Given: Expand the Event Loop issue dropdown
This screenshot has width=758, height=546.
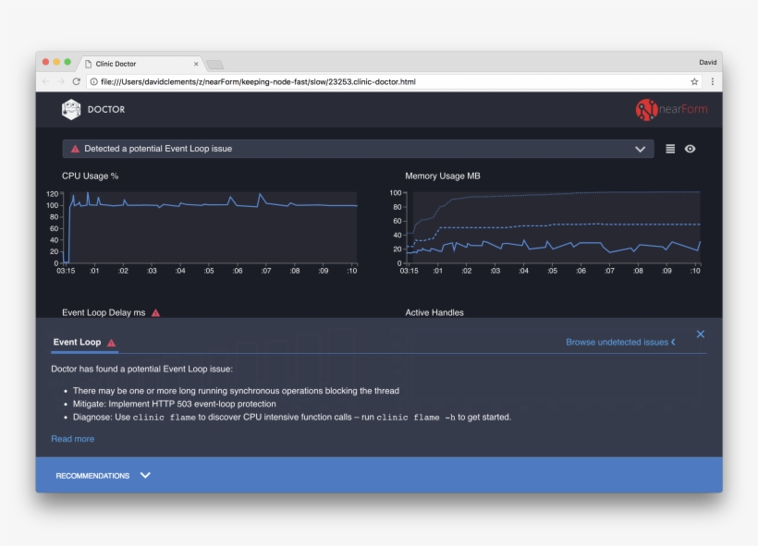Looking at the screenshot, I should [639, 148].
